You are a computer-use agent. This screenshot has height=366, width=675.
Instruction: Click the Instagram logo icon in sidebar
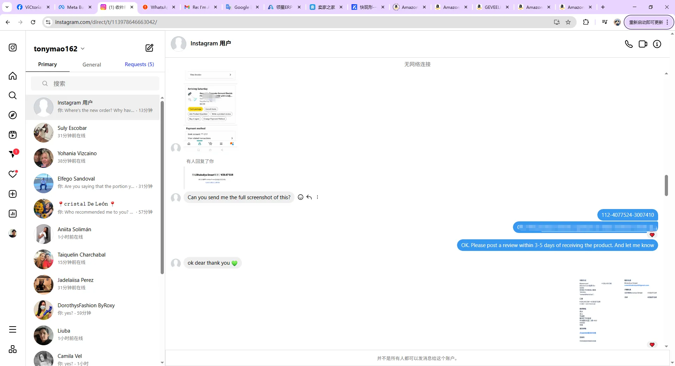[13, 48]
